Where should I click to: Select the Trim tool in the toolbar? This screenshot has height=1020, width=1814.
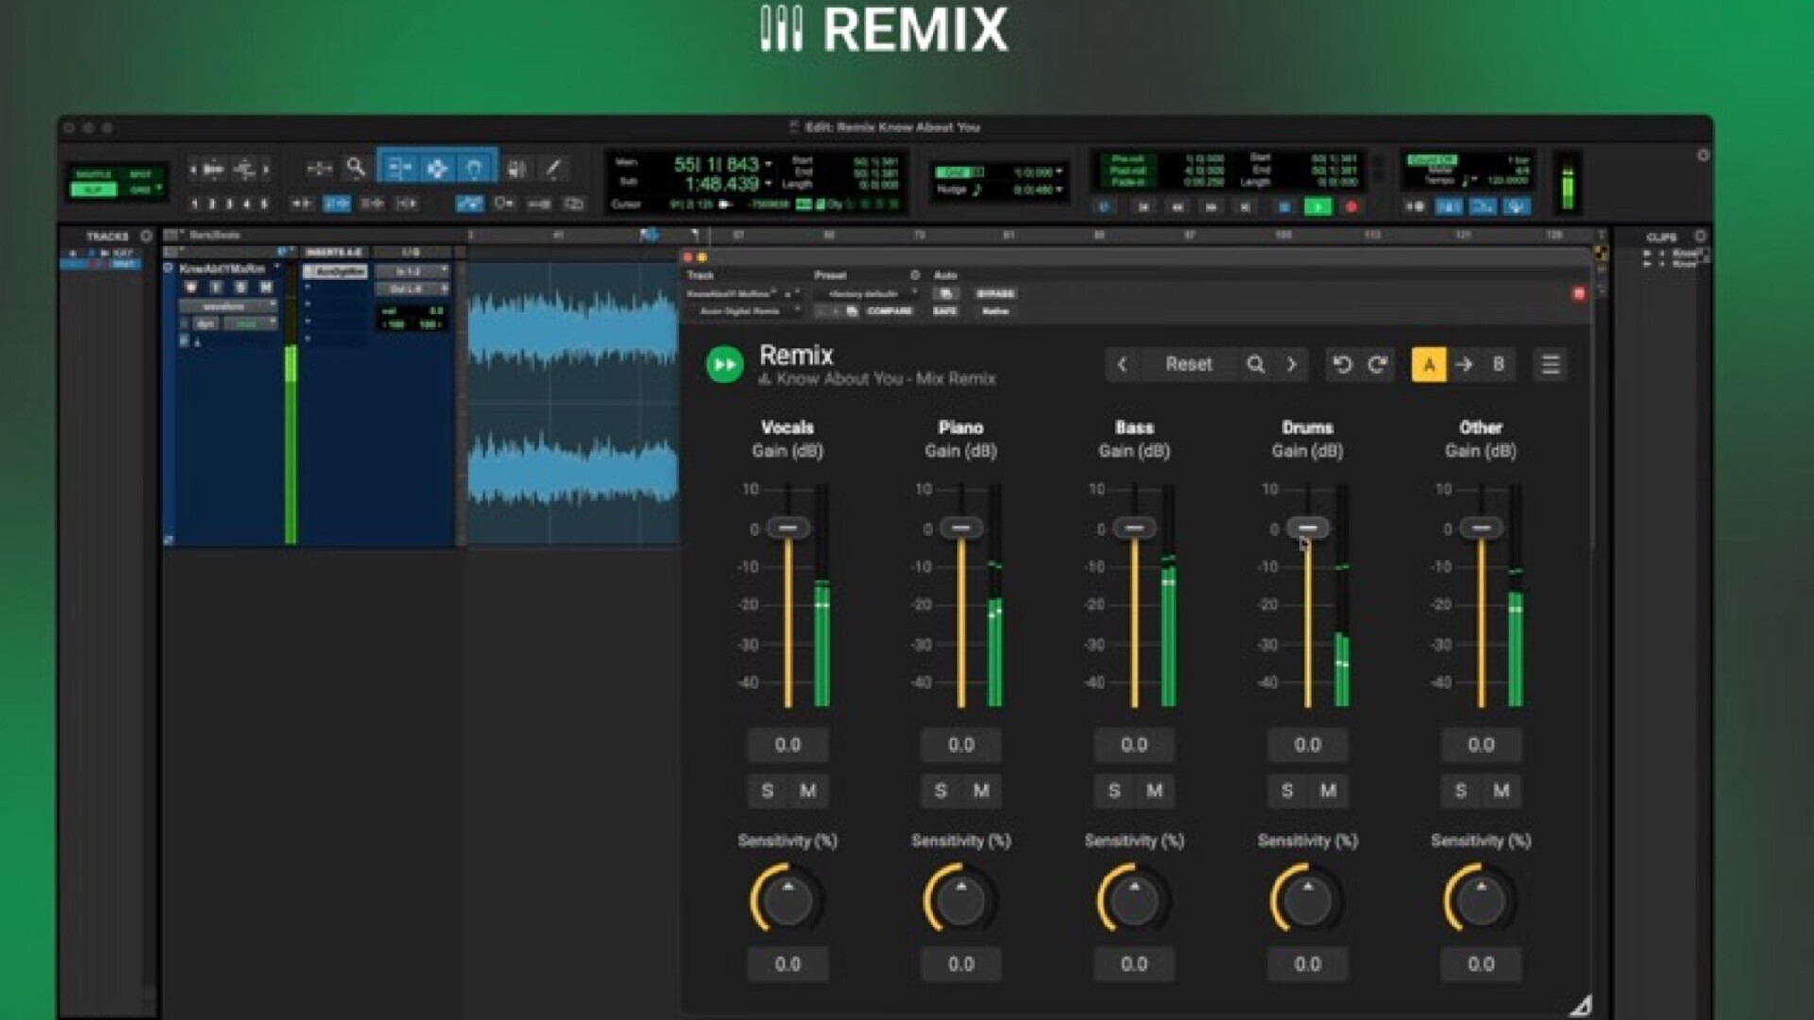point(400,168)
